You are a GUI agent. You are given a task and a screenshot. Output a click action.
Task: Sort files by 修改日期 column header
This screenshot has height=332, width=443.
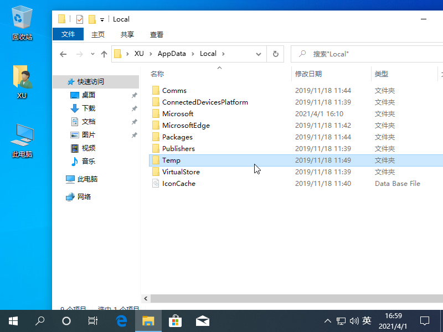pyautogui.click(x=308, y=74)
